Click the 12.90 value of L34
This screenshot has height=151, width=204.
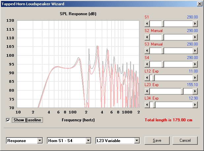pos(193,98)
